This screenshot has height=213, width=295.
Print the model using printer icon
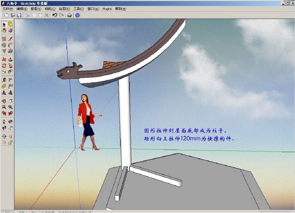pos(69,15)
